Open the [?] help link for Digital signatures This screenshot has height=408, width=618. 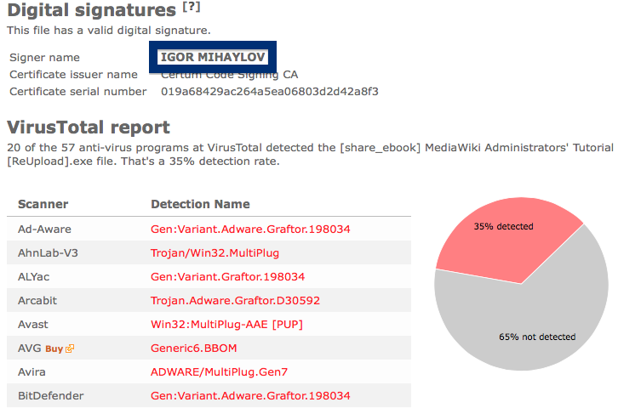[192, 7]
